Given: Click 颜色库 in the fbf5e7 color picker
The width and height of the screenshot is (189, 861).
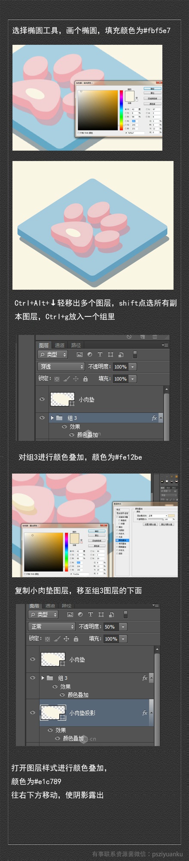Looking at the screenshot, I should point(152,104).
